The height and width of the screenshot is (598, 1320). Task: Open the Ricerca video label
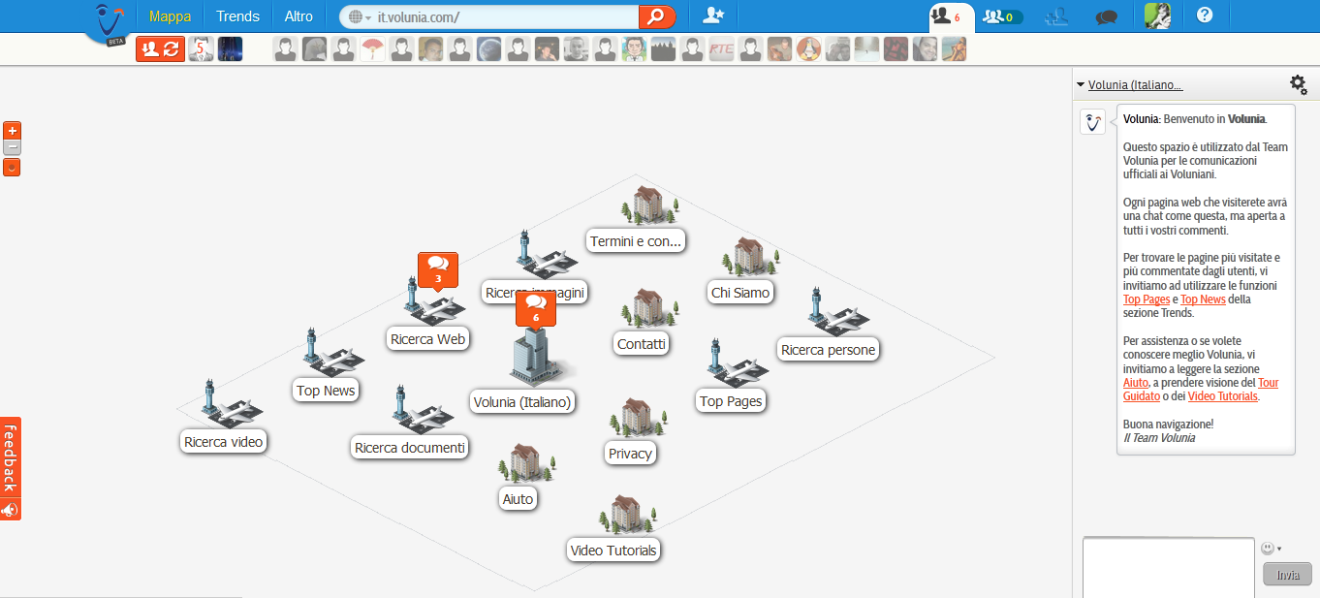pyautogui.click(x=223, y=442)
